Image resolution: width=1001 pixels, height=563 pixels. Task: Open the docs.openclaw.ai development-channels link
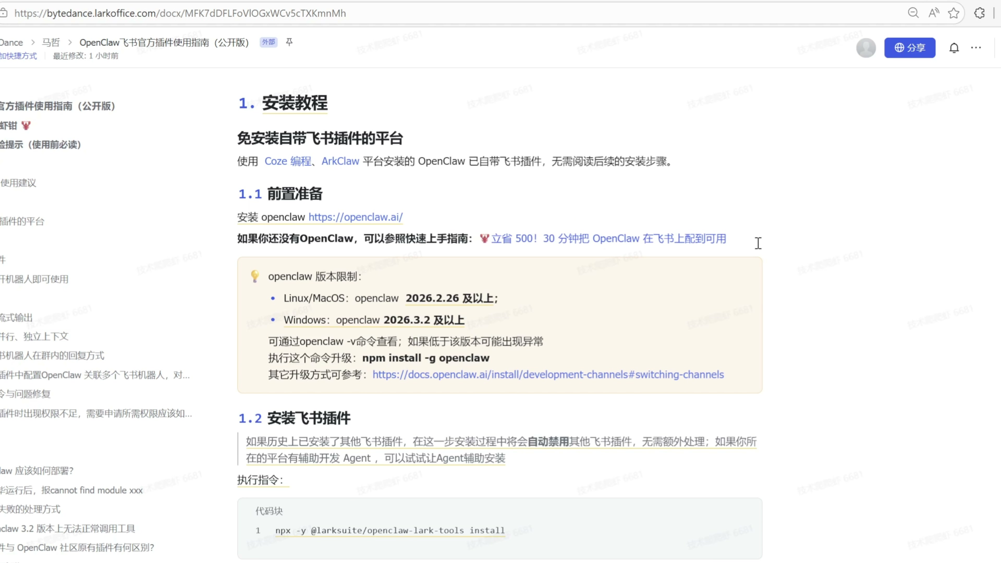coord(548,375)
